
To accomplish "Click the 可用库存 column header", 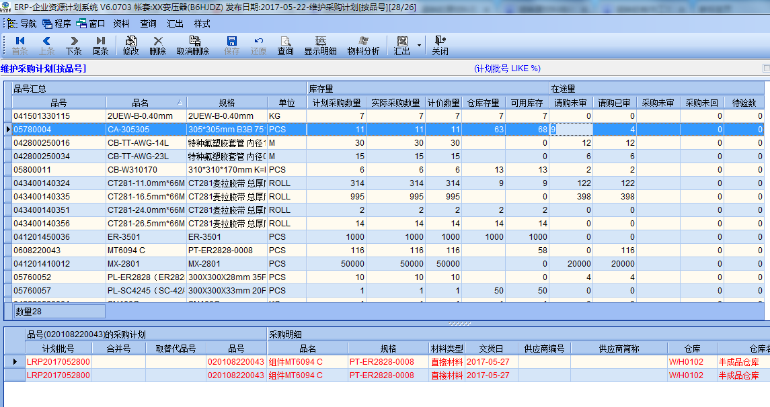I will point(527,103).
